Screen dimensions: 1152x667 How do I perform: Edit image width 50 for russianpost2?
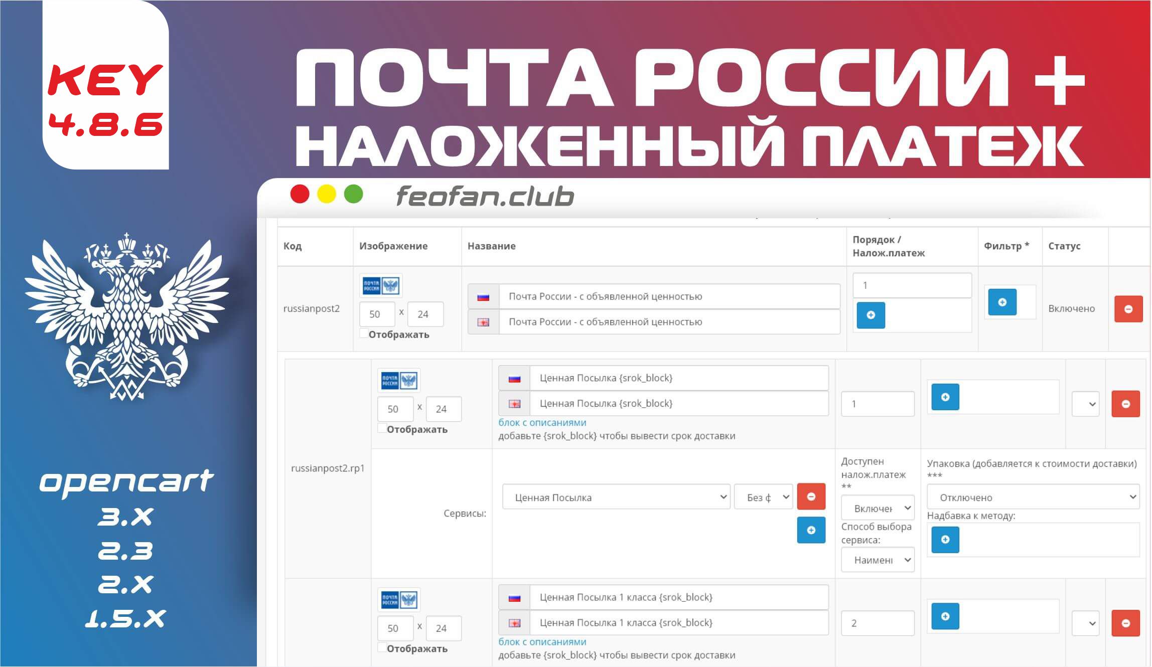point(377,314)
